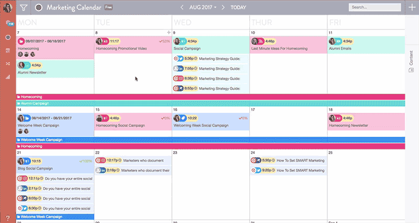Screen dimensions: 419x223
Task: Open Blog Social Campaign card
Action: tap(55, 165)
